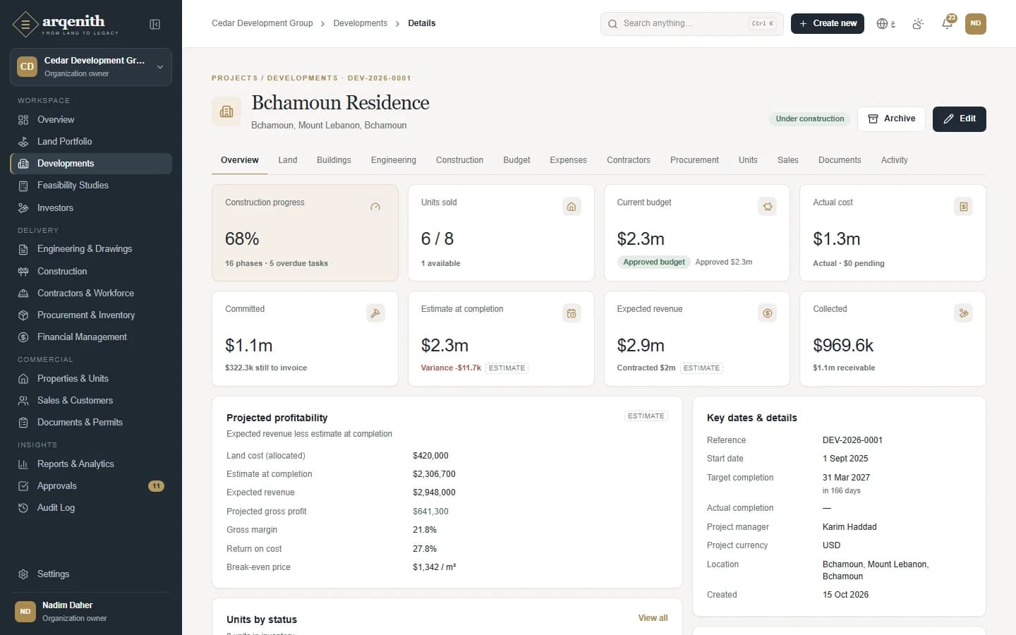Go to Developments breadcrumb link
Image resolution: width=1016 pixels, height=635 pixels.
click(x=360, y=23)
